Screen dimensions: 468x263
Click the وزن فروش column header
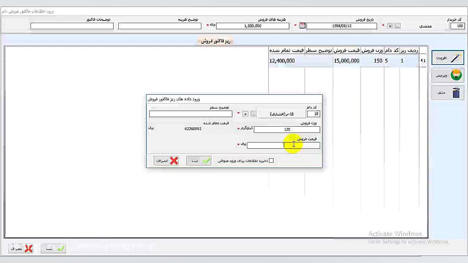tap(372, 51)
